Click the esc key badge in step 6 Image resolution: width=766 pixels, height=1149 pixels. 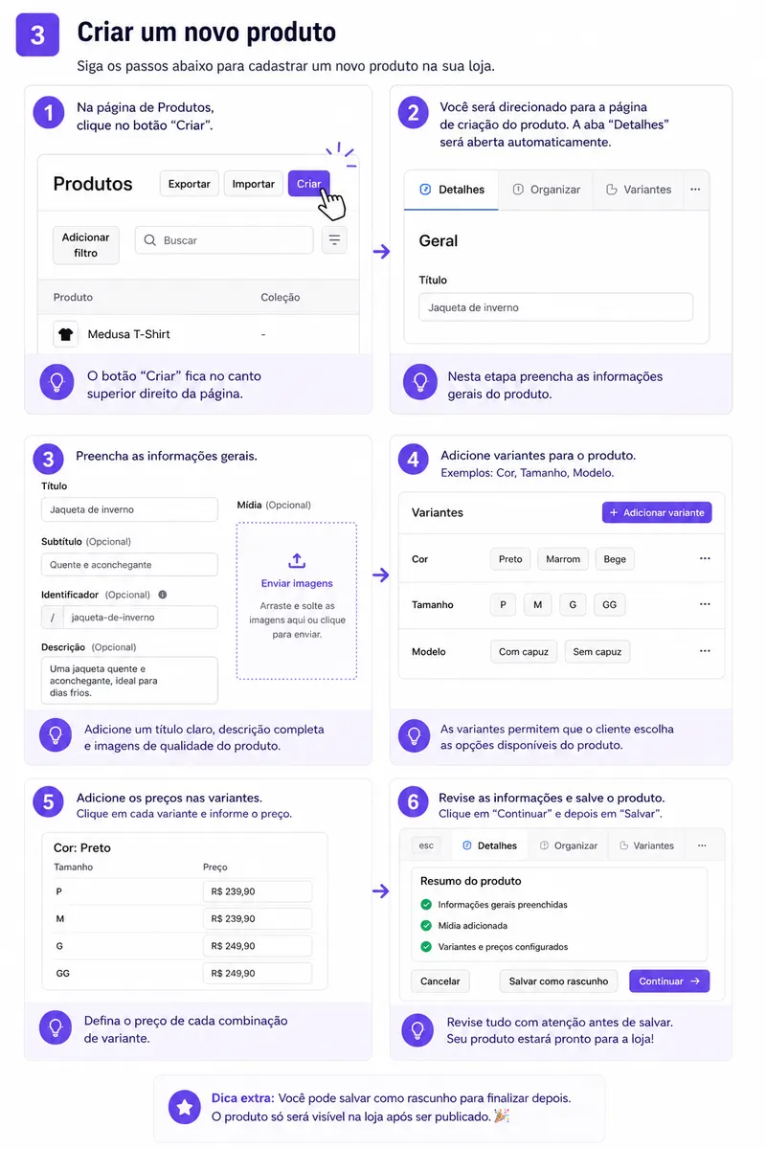pyautogui.click(x=426, y=845)
